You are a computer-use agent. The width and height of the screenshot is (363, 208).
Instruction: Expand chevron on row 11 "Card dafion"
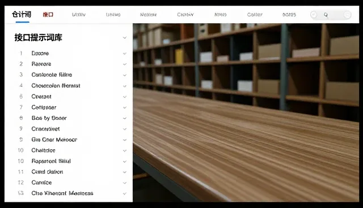[x=125, y=172]
